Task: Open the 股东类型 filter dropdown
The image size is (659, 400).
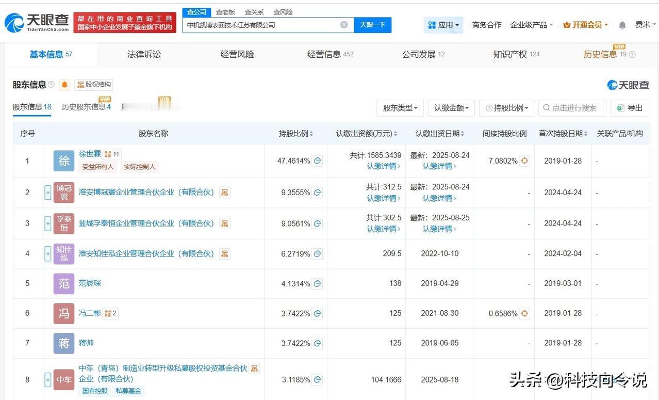Action: pos(400,108)
